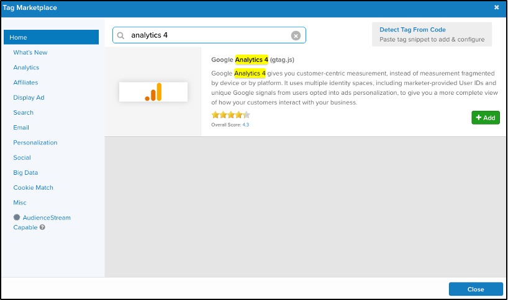Open the Display Ad category
Screen dimensions: 508x300
click(29, 97)
